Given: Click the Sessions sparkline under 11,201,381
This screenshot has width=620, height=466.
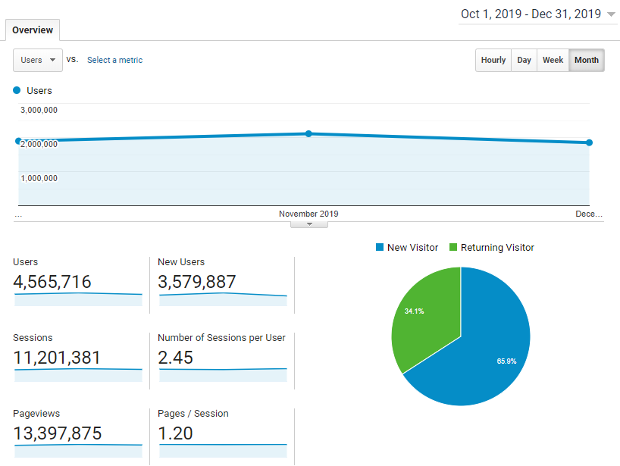Looking at the screenshot, I should tap(78, 375).
